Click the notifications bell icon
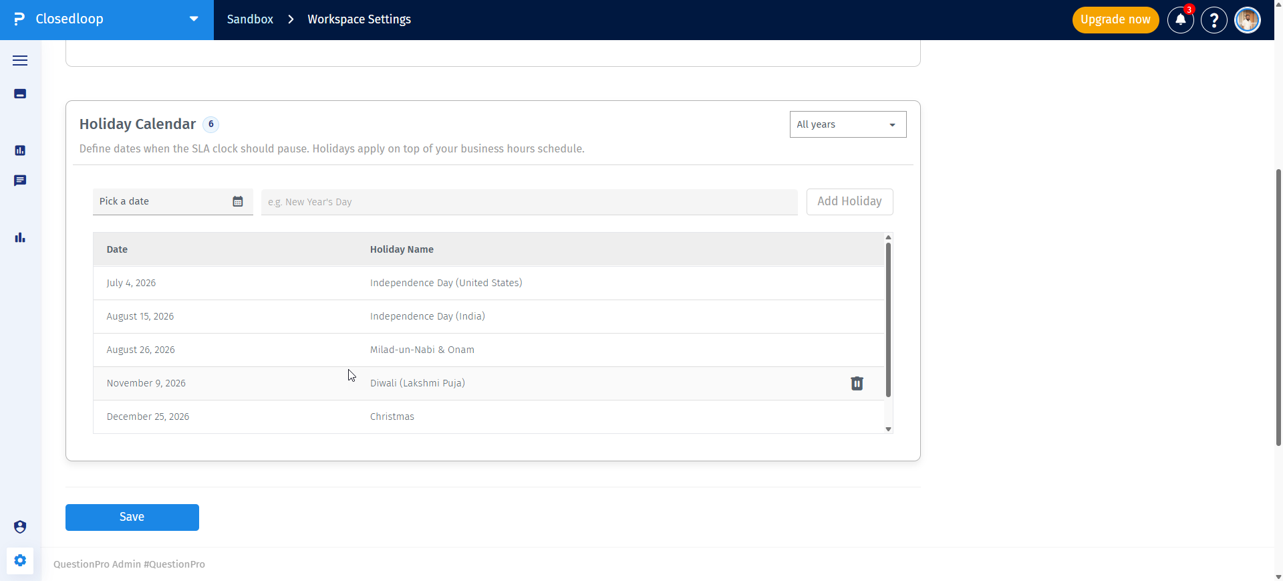The height and width of the screenshot is (581, 1283). [x=1180, y=20]
